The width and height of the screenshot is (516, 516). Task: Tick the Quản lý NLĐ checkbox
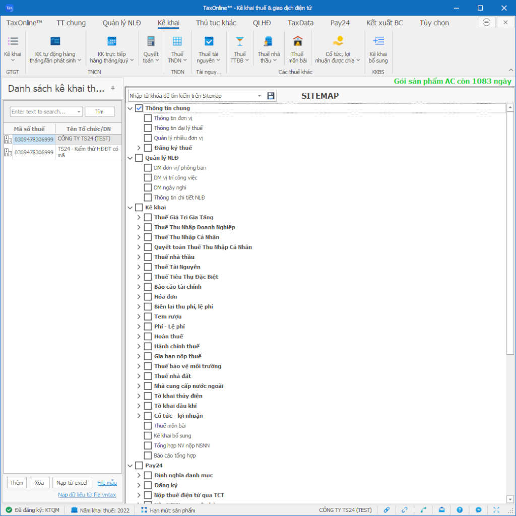(x=139, y=158)
